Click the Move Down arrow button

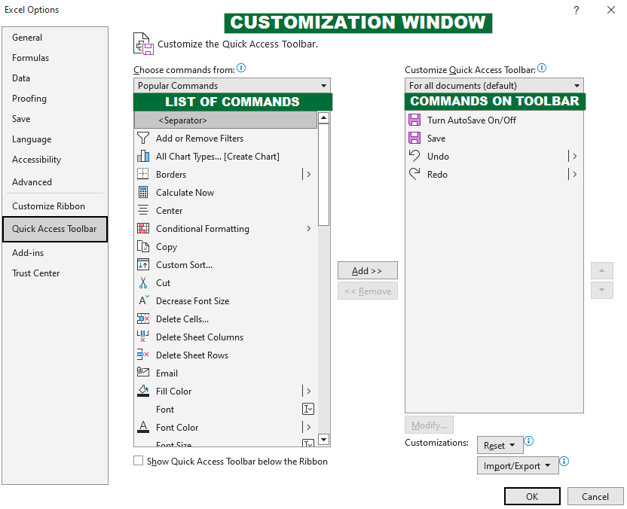602,290
